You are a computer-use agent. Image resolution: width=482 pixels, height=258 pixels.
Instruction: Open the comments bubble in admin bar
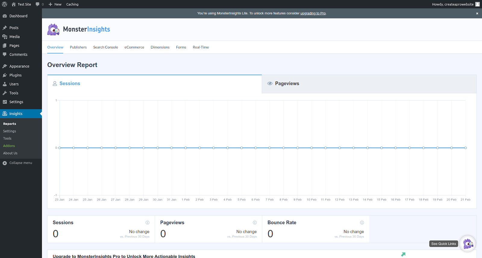(38, 4)
